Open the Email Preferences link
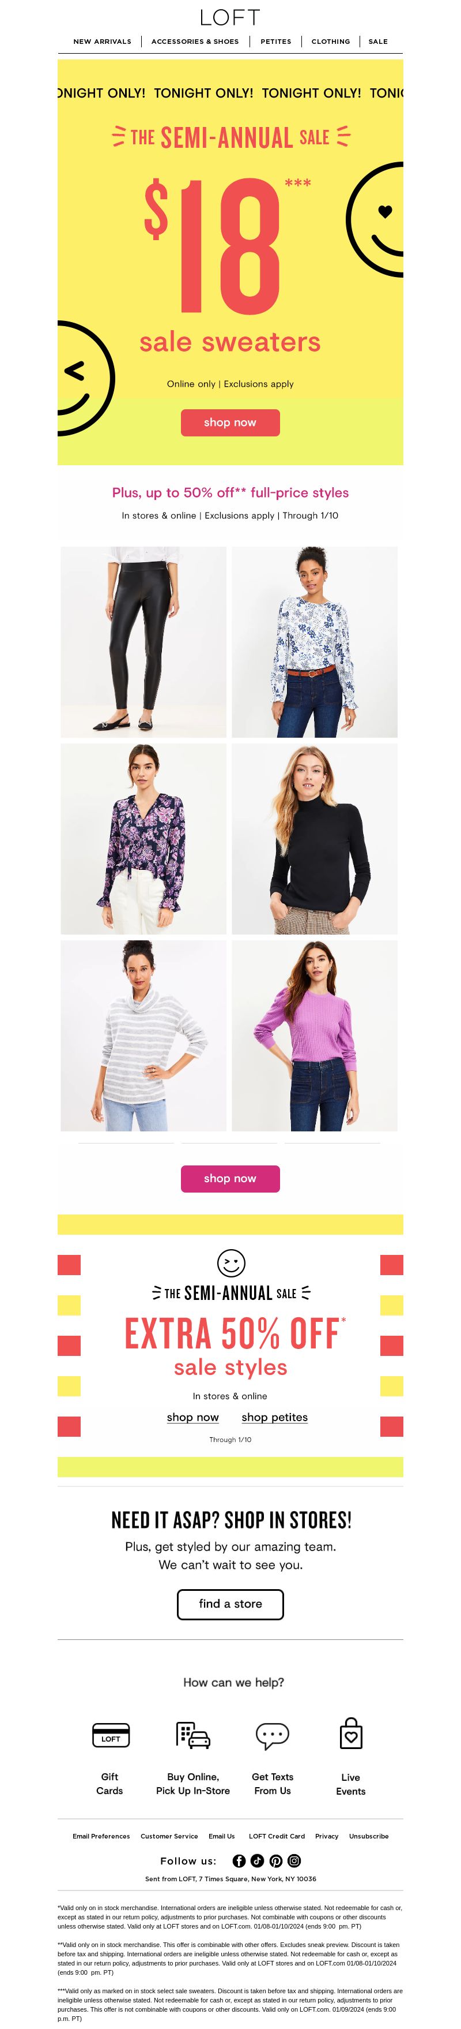 point(101,1836)
